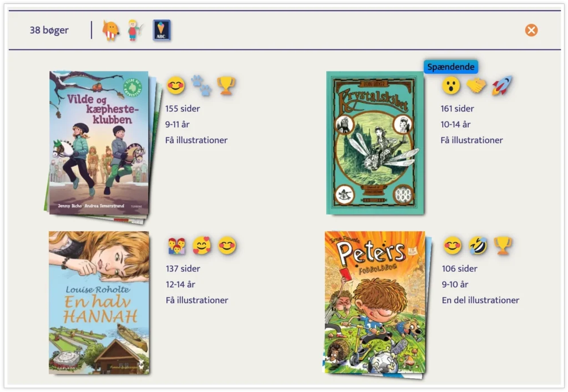Screen dimensions: 568x392
Task: Click the trophy icon beside Vilde og kæphesteklubben
Action: point(226,85)
